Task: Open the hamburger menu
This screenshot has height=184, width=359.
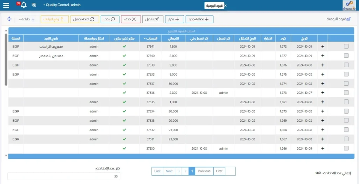Action: pyautogui.click(x=6, y=5)
